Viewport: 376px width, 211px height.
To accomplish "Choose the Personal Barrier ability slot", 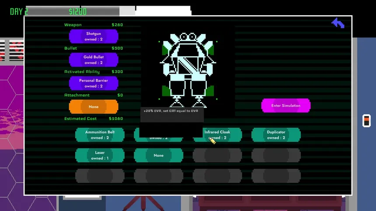I will point(94,83).
